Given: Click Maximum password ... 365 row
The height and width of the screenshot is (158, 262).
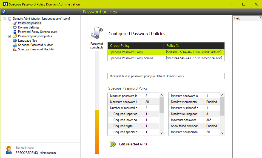Looking at the screenshot, I should 194,120.
